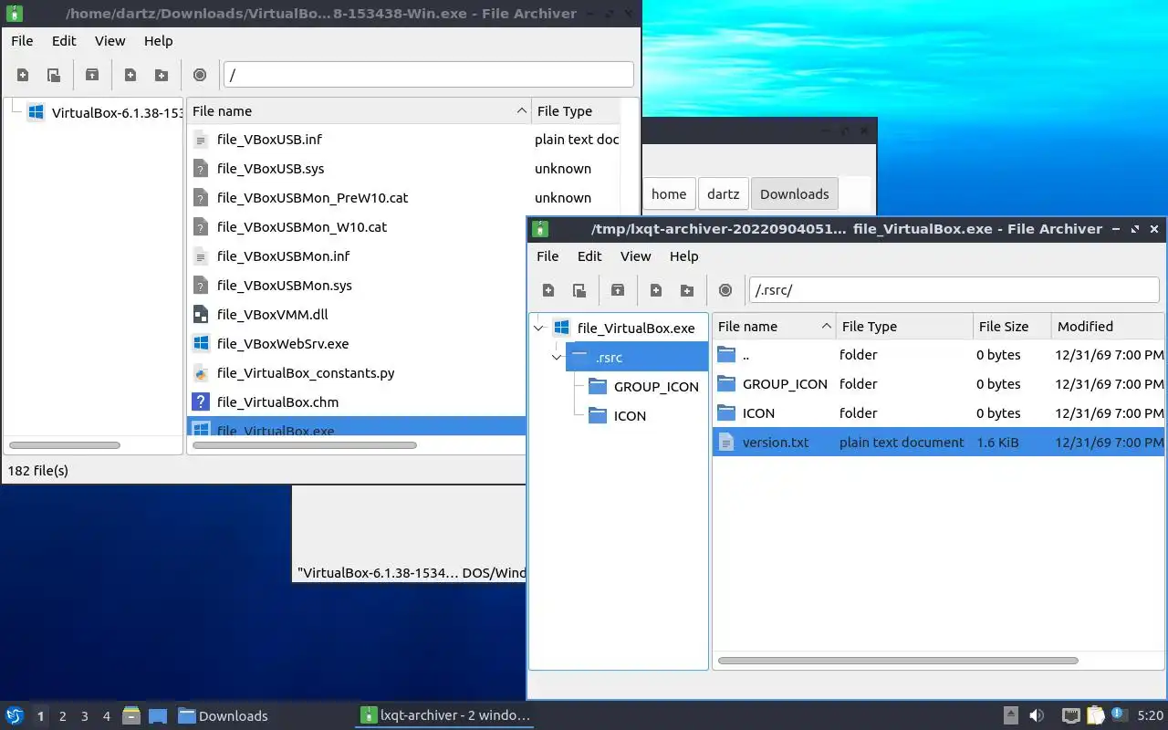Click Add folder icon in the front file_VirtualBox.exe toolbar

(687, 290)
